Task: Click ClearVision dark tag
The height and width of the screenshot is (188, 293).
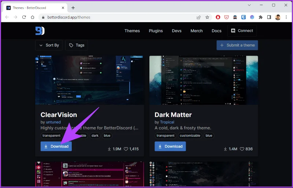Action: pyautogui.click(x=95, y=136)
